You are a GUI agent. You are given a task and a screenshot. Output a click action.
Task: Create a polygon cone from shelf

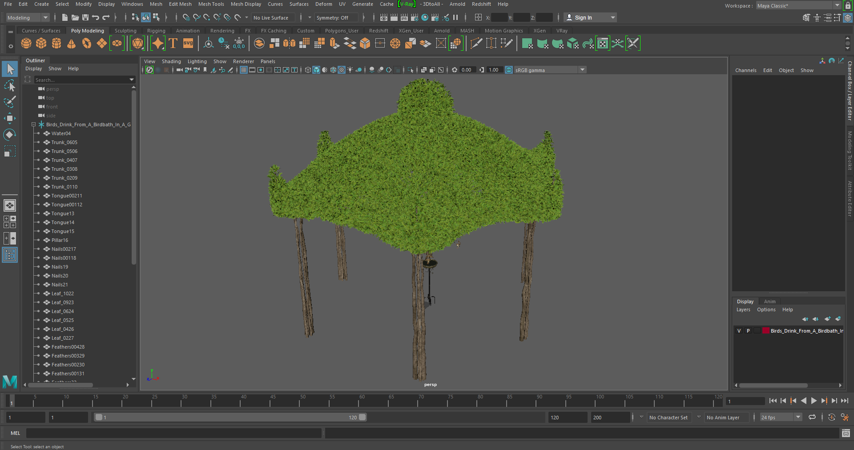[71, 43]
